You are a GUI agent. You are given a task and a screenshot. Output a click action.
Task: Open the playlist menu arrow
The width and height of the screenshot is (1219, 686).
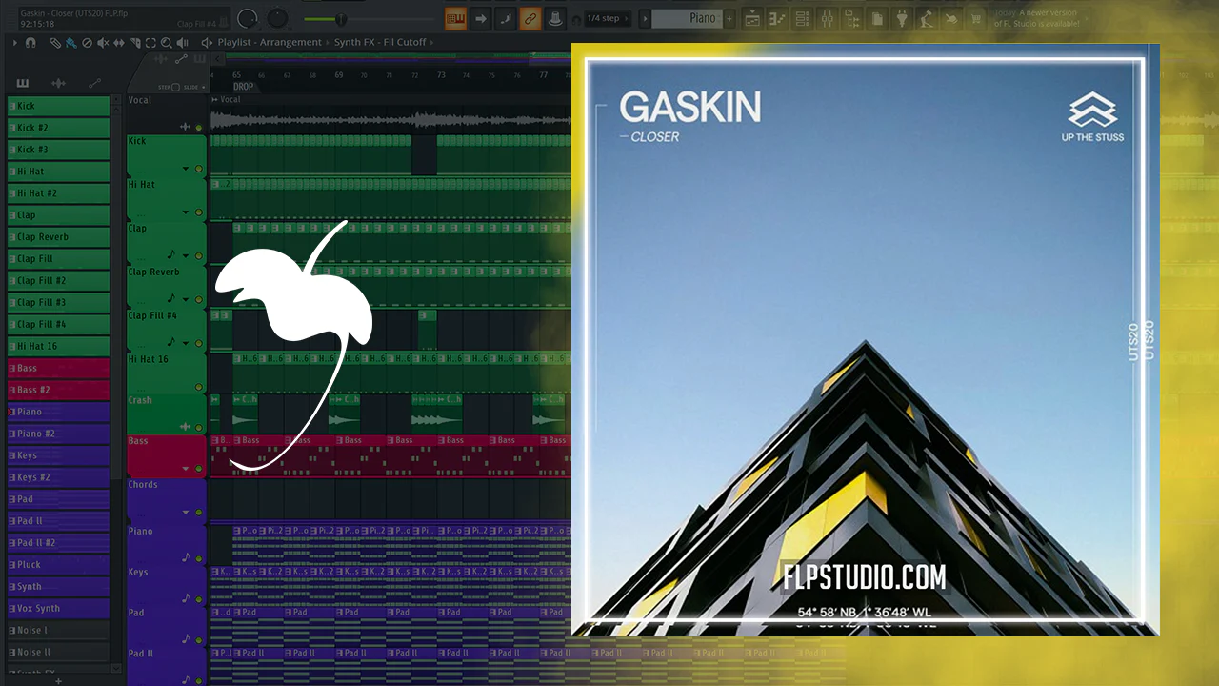coord(15,43)
